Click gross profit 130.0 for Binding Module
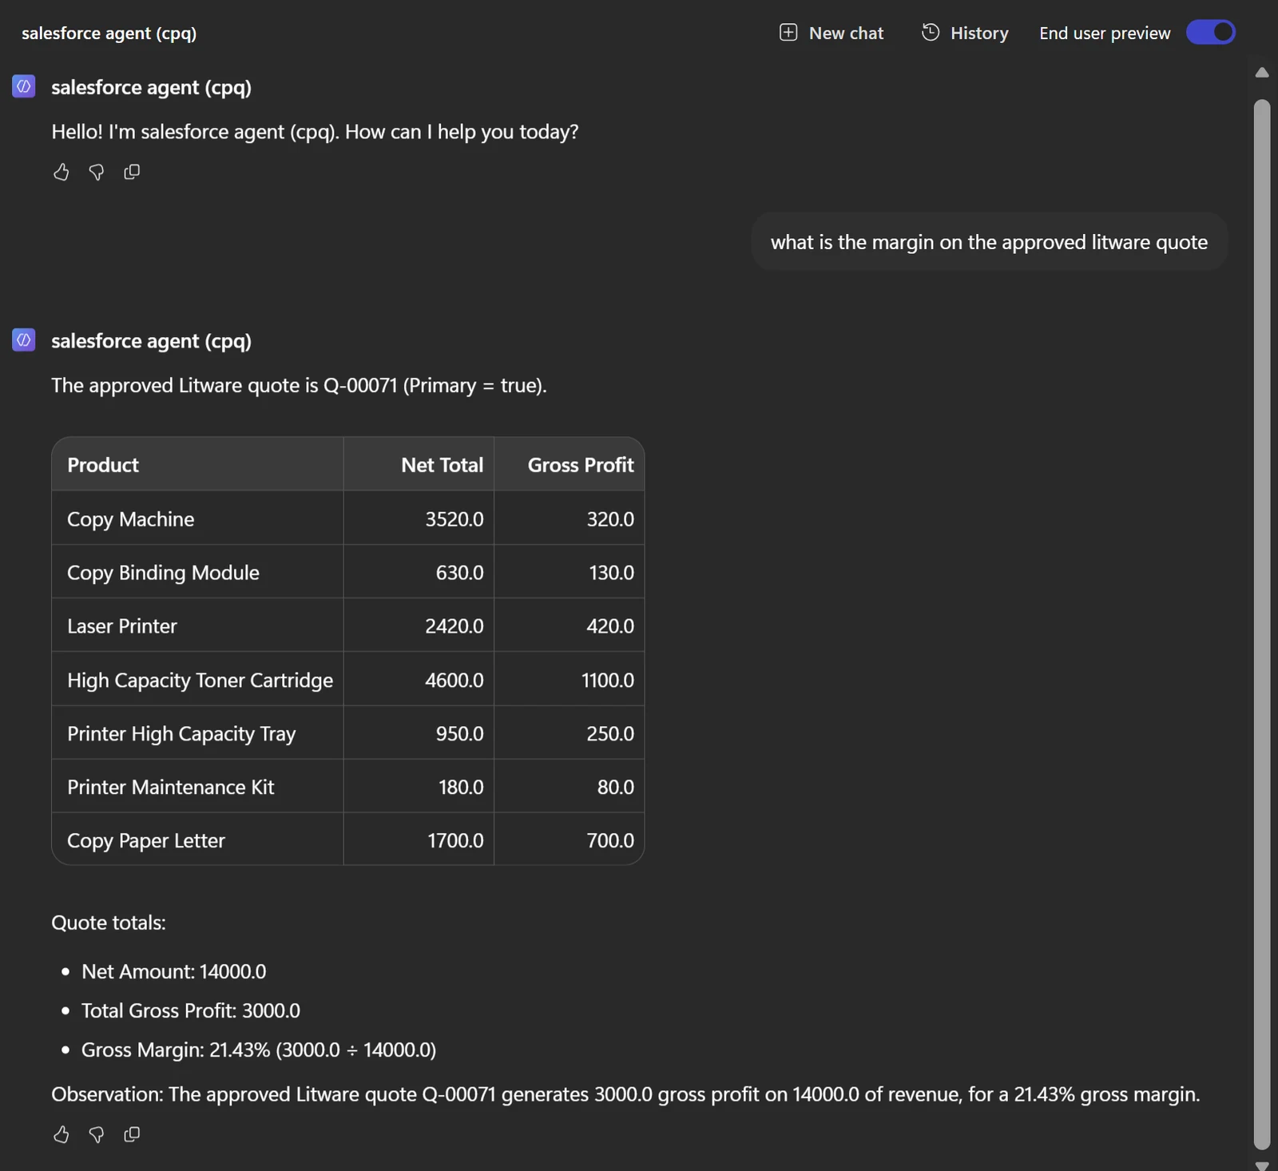This screenshot has width=1278, height=1171. pyautogui.click(x=570, y=572)
